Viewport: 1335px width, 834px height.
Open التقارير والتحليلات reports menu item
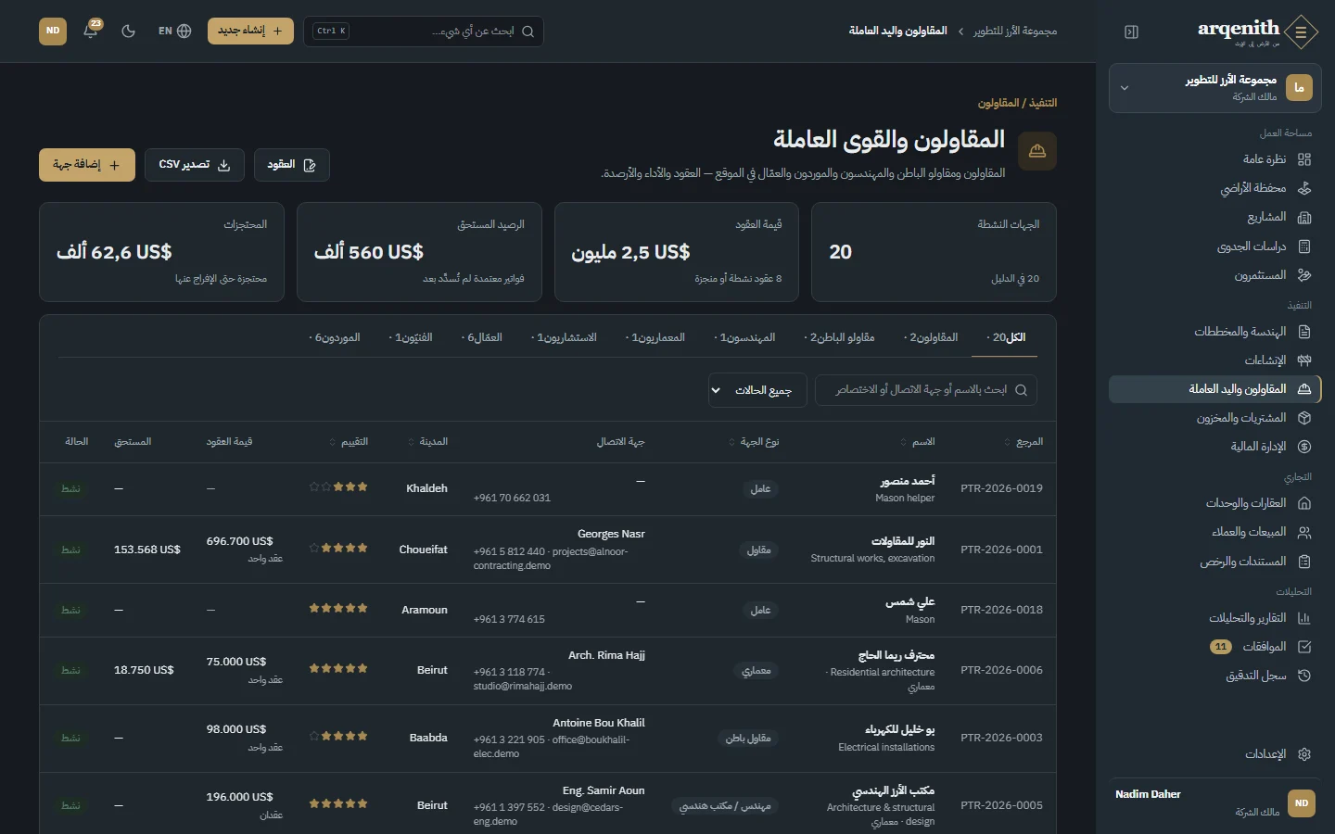click(1215, 618)
